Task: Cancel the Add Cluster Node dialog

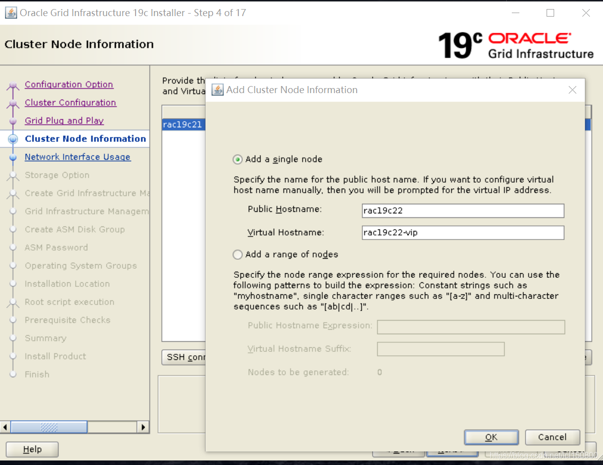Action: pos(552,437)
